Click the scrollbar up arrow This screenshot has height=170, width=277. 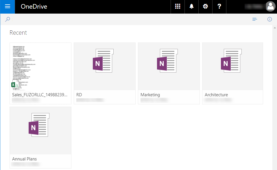275,28
